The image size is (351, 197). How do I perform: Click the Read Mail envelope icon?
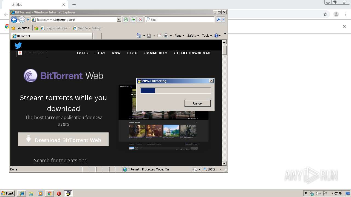(x=159, y=36)
